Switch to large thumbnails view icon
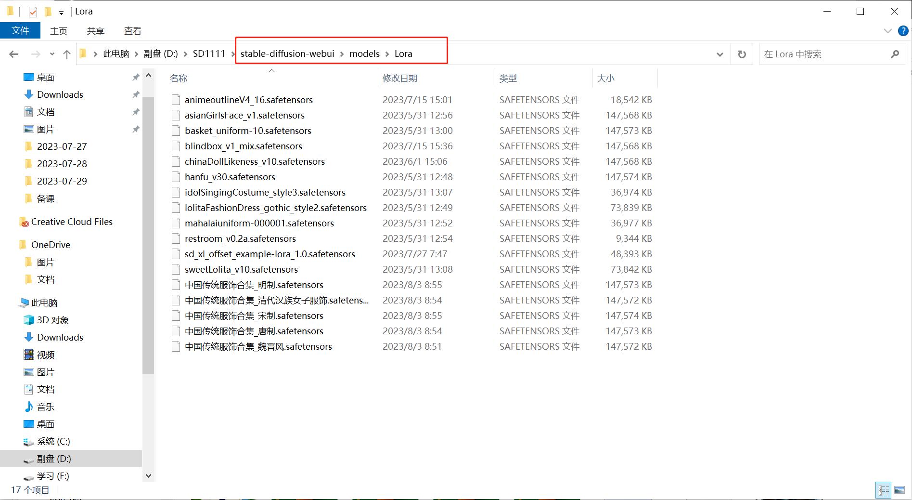Image resolution: width=912 pixels, height=500 pixels. click(x=899, y=490)
